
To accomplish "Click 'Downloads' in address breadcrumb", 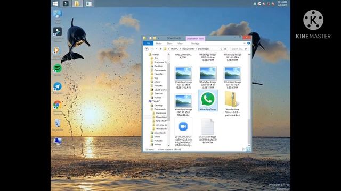I will [x=204, y=49].
